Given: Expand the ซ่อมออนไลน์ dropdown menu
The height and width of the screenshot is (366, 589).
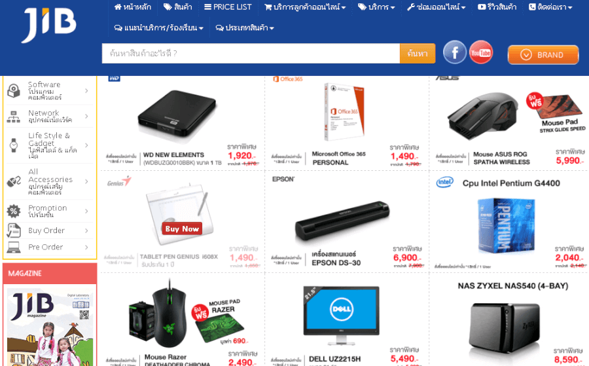Looking at the screenshot, I should coord(437,7).
